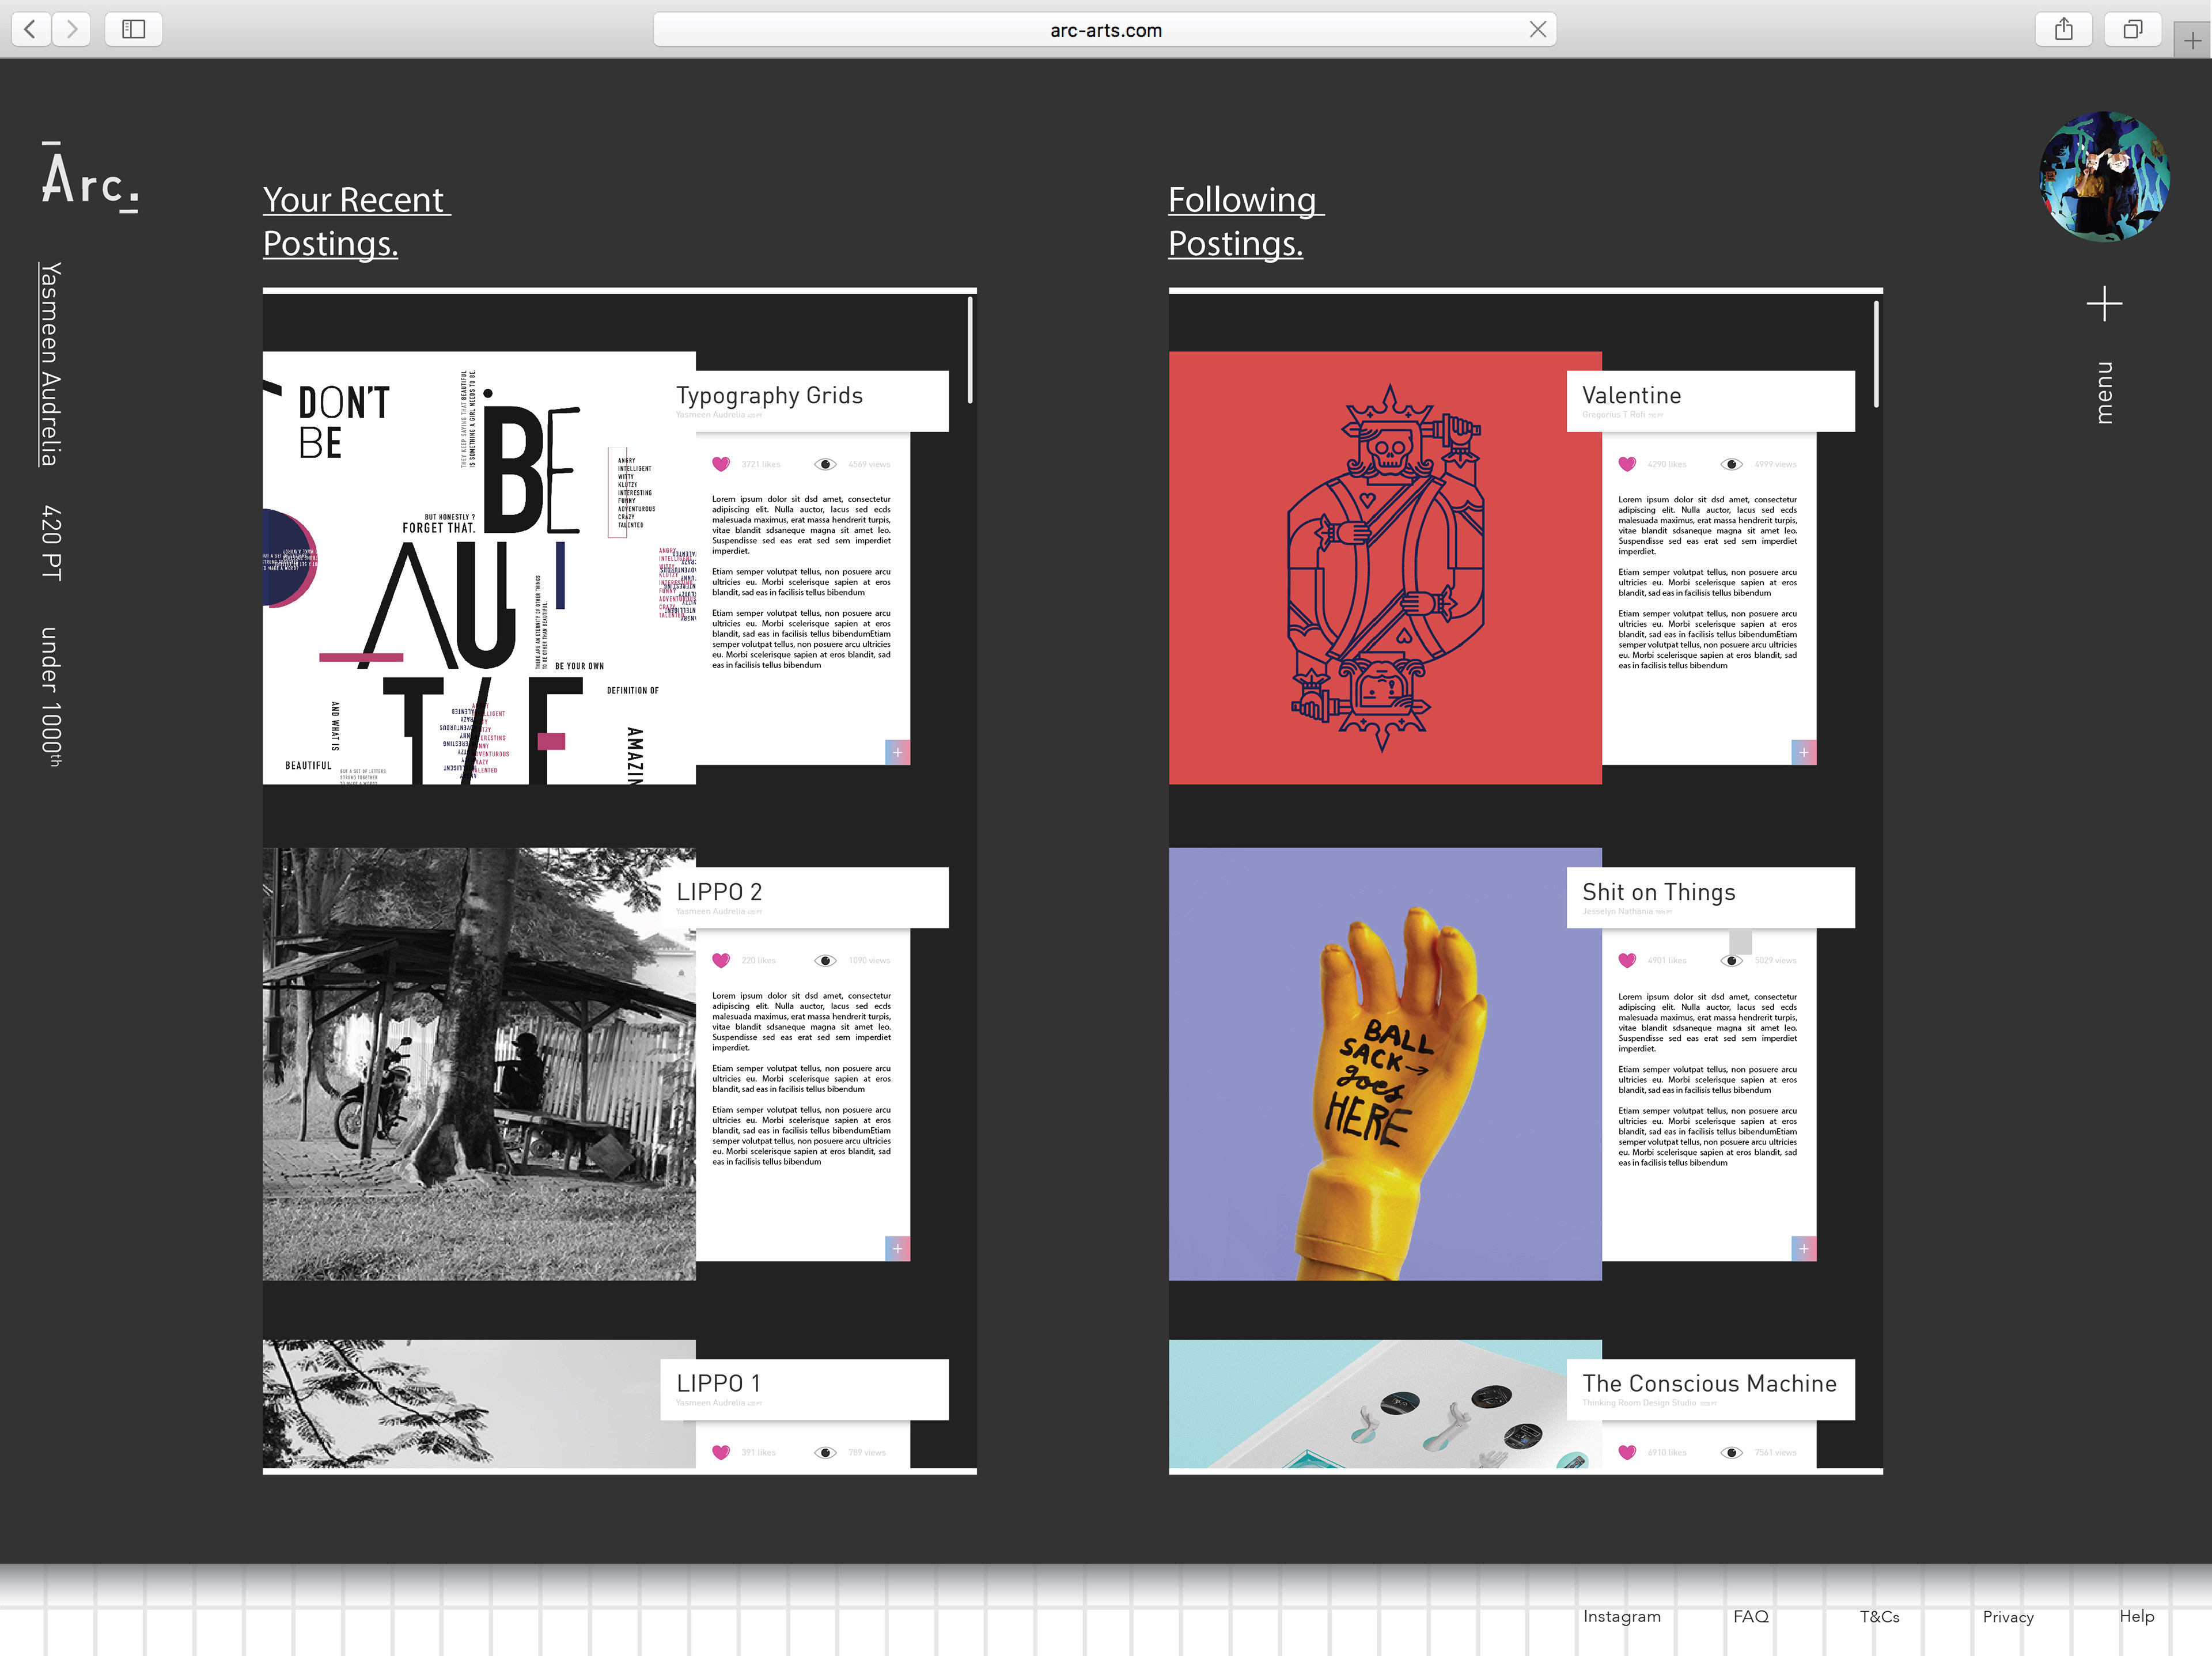
Task: Toggle views eye on LIPPO 2
Action: click(x=825, y=960)
